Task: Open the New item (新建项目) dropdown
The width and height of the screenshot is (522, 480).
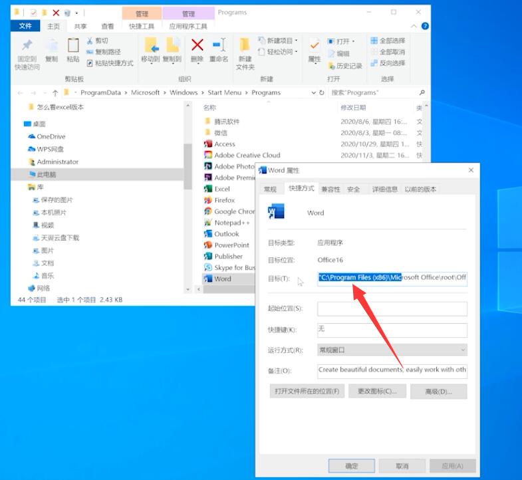Action: (x=278, y=41)
